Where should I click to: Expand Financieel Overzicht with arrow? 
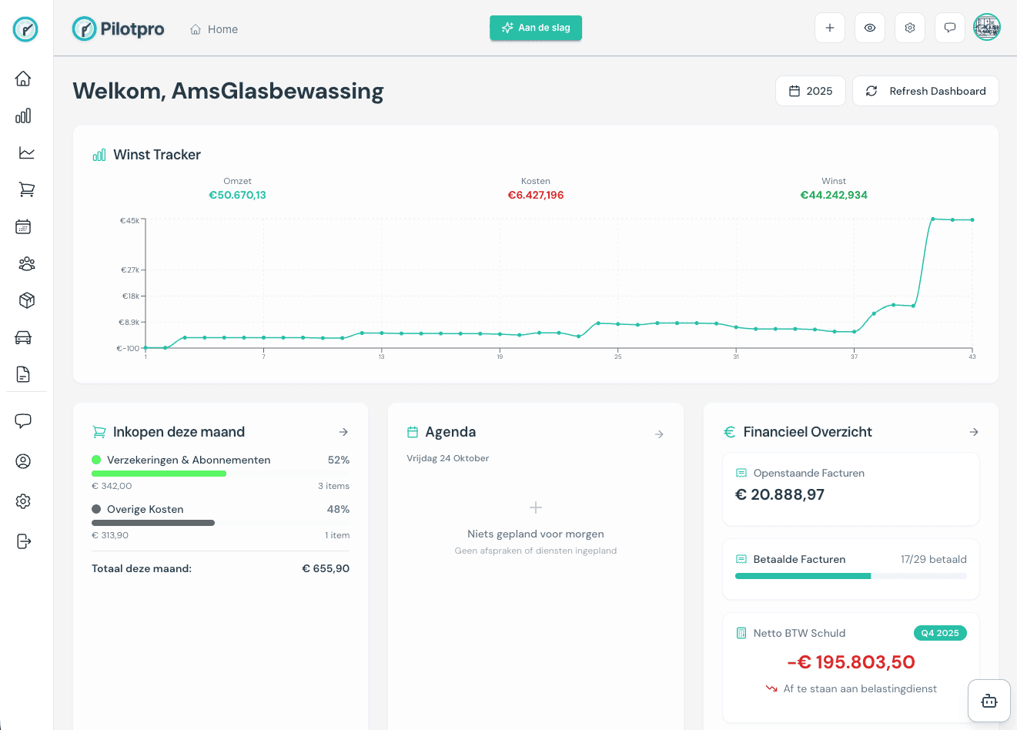973,432
